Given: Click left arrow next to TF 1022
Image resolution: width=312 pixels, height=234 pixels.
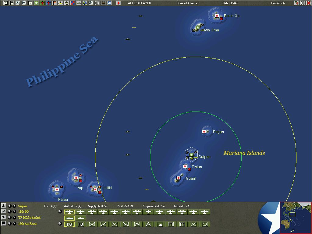Looking at the screenshot, I should click(9, 217).
